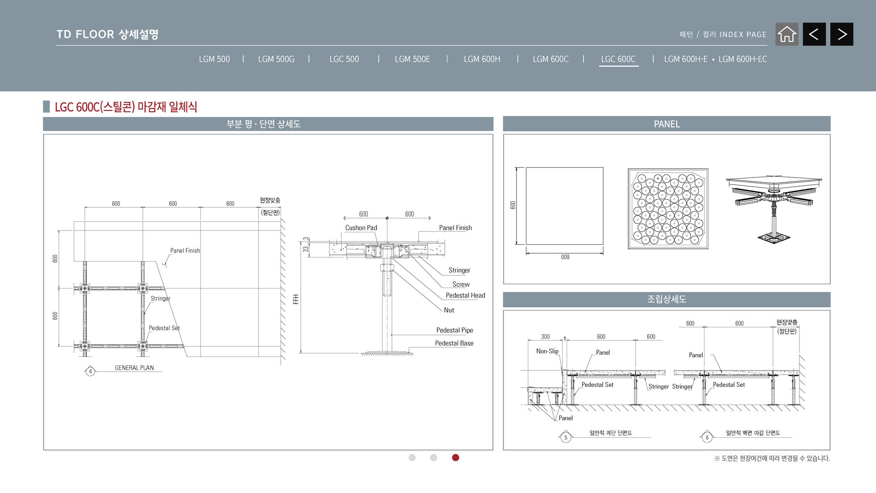Screen dimensions: 876x493
Task: Click the Pedestal Pipe label
Action: pyautogui.click(x=454, y=330)
